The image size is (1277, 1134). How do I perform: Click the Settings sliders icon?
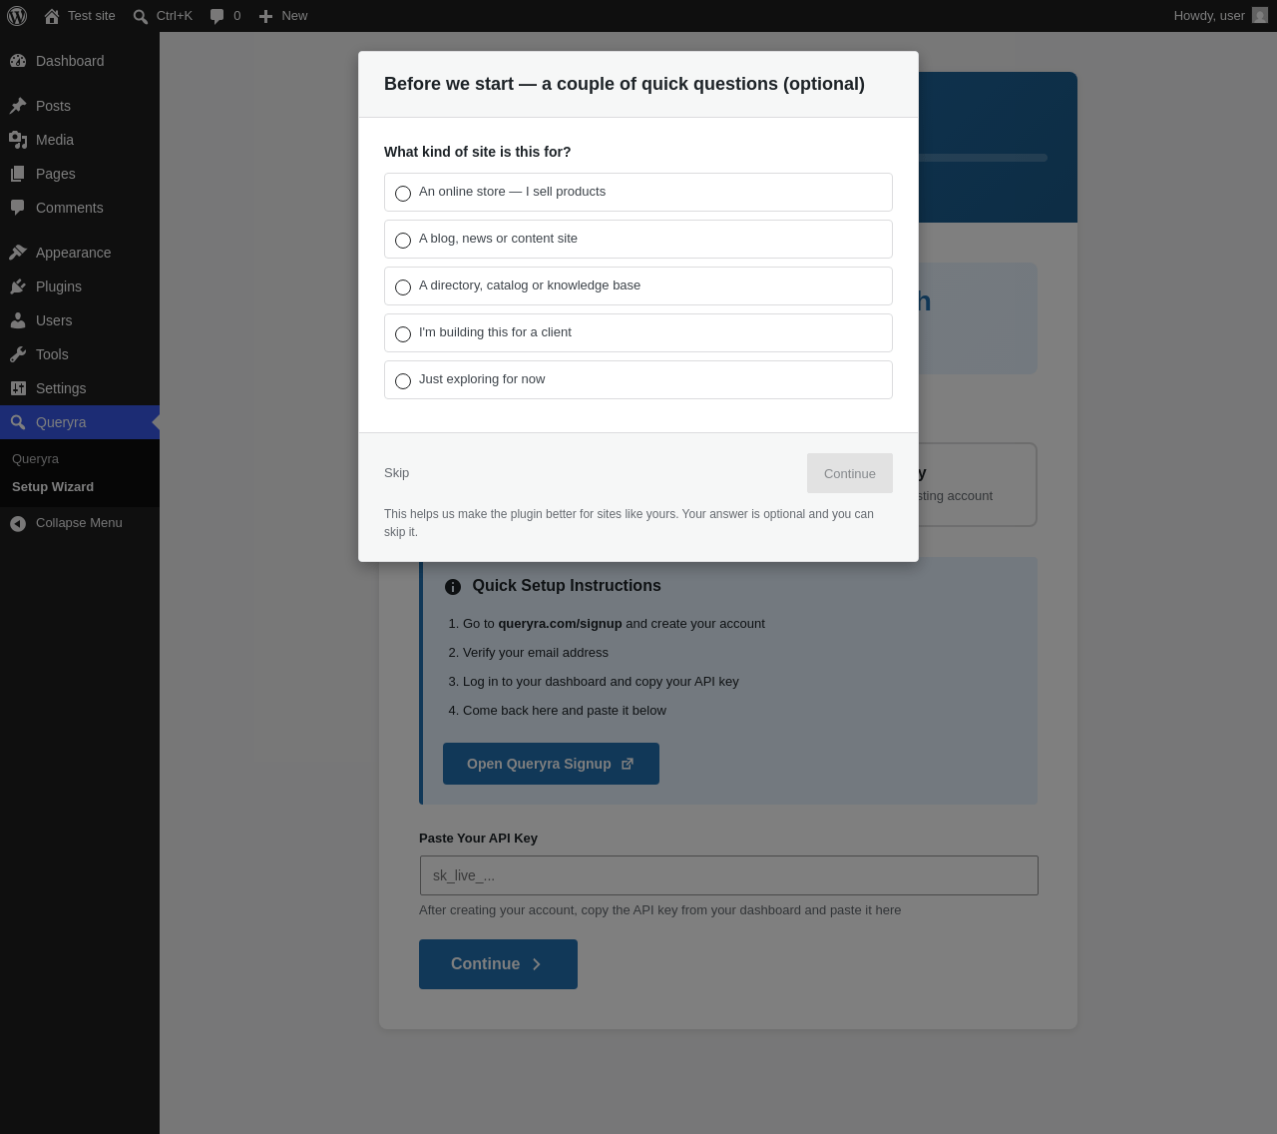click(18, 388)
